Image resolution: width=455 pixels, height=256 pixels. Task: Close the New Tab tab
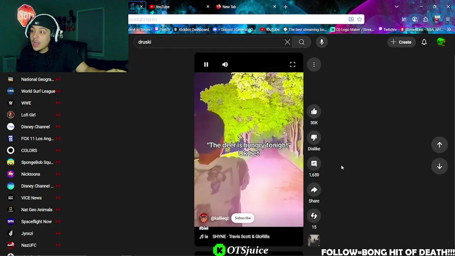coord(274,7)
